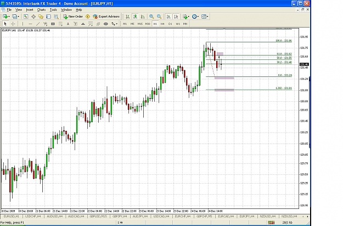Viewport: 343px width, 226px height.
Task: Select the Text Label tool
Action: [76, 24]
